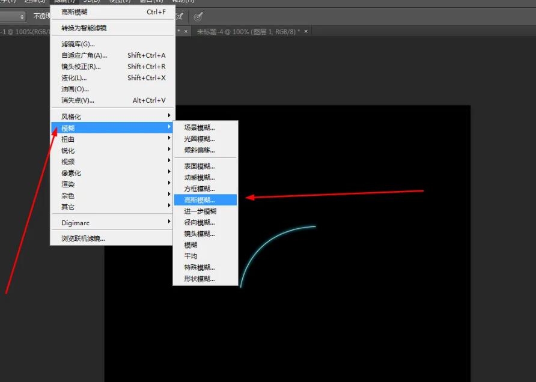Open the 不透明度 opacity slider control
This screenshot has height=382, width=536.
(x=42, y=16)
